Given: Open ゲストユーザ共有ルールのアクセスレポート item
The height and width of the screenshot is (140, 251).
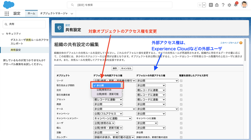Looking at the screenshot, I should coord(29,42).
